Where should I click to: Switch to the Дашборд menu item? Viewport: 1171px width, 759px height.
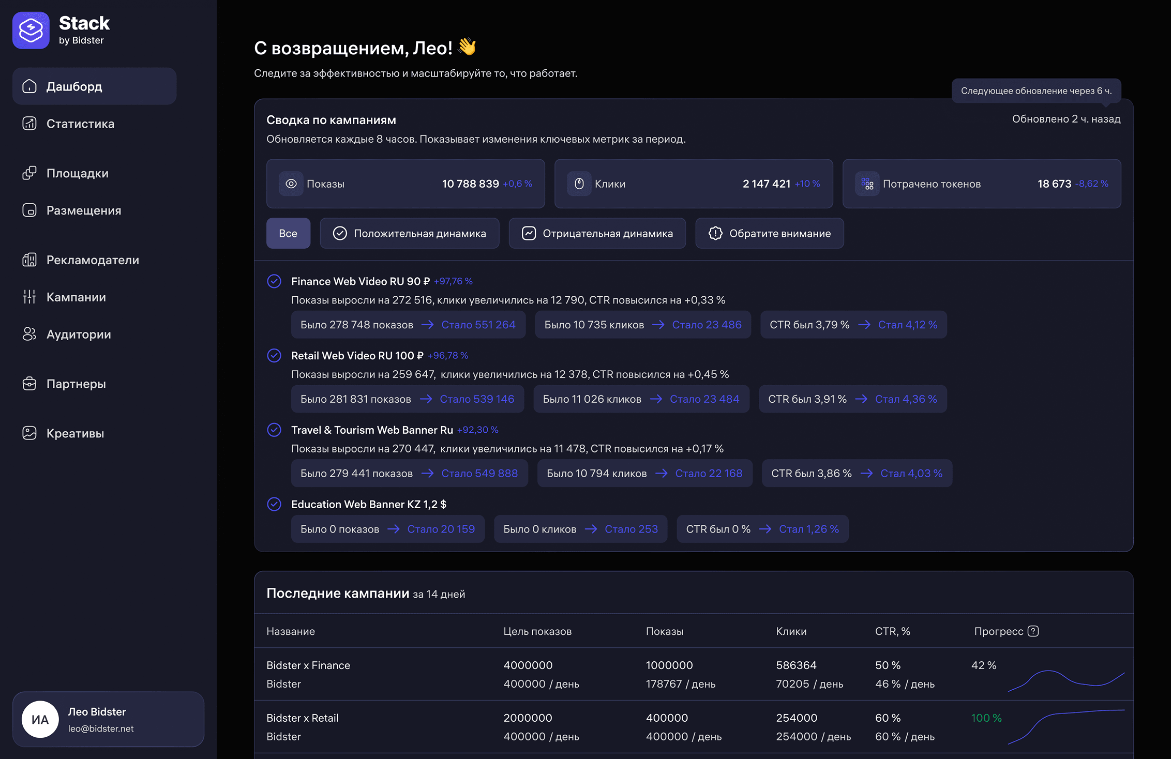click(x=74, y=86)
